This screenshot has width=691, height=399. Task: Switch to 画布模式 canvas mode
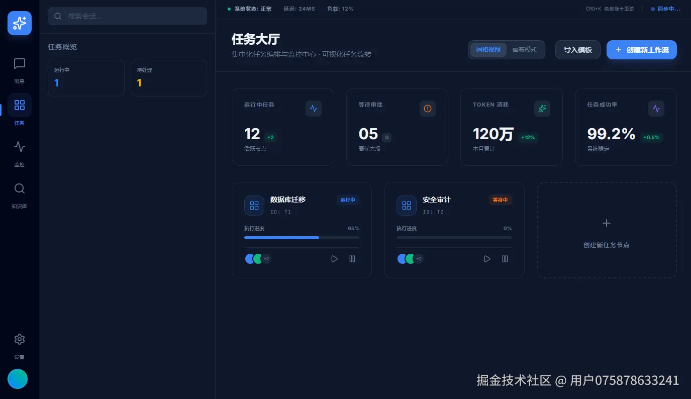pos(525,50)
